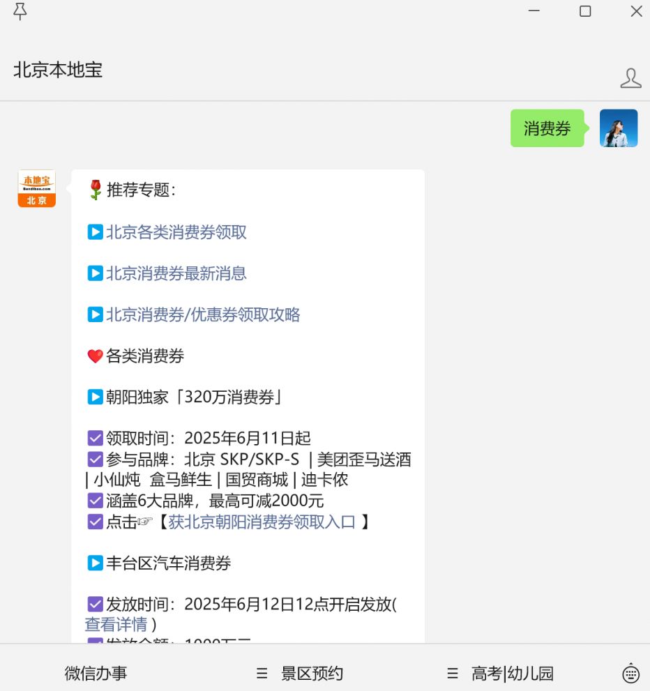Image resolution: width=650 pixels, height=691 pixels.
Task: Click check mark before 点击
Action: [x=95, y=522]
